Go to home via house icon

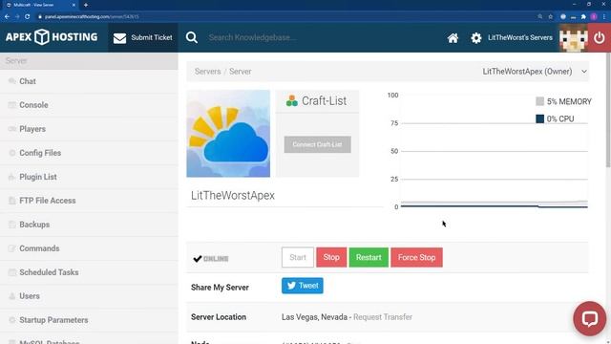point(453,38)
